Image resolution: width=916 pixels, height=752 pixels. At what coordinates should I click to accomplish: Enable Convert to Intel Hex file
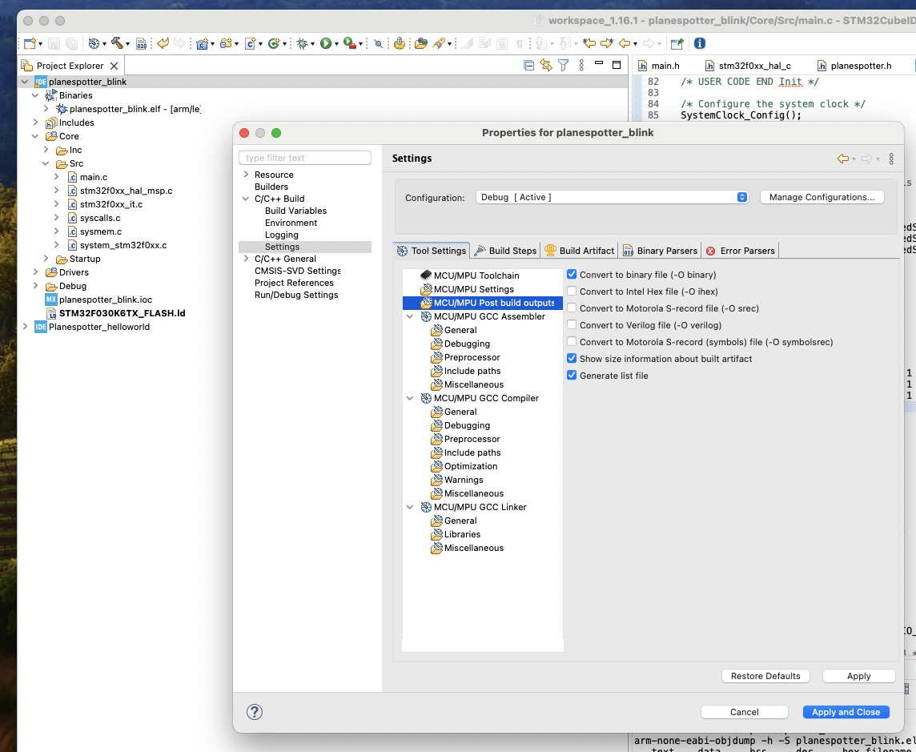click(x=572, y=291)
